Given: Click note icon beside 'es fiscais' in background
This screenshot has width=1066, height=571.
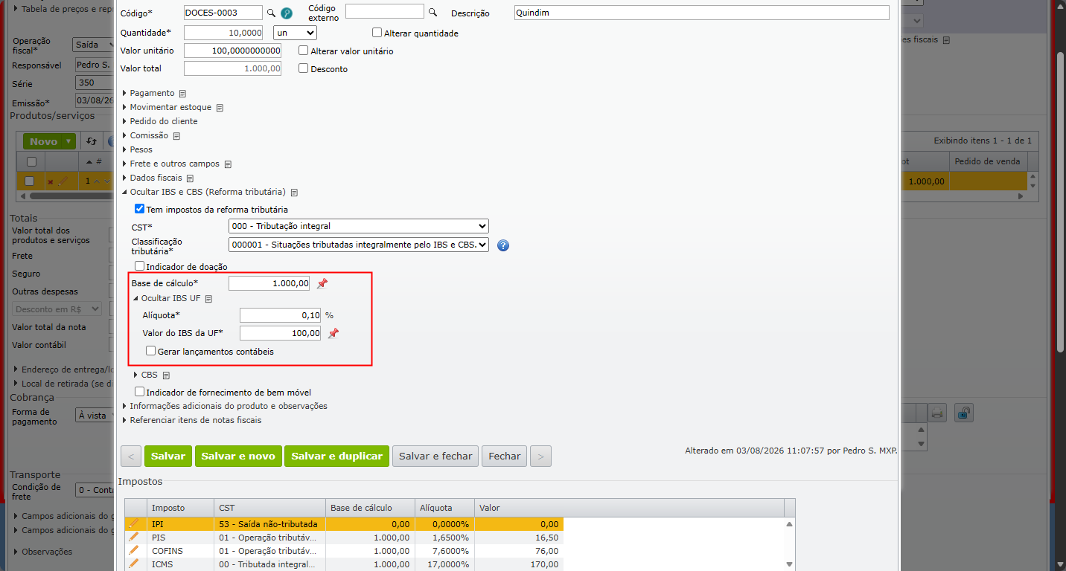Looking at the screenshot, I should [946, 40].
